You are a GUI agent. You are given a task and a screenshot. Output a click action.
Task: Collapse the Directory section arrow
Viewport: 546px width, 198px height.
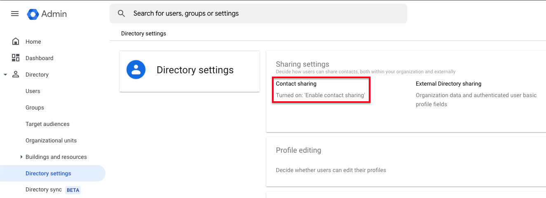pyautogui.click(x=5, y=75)
